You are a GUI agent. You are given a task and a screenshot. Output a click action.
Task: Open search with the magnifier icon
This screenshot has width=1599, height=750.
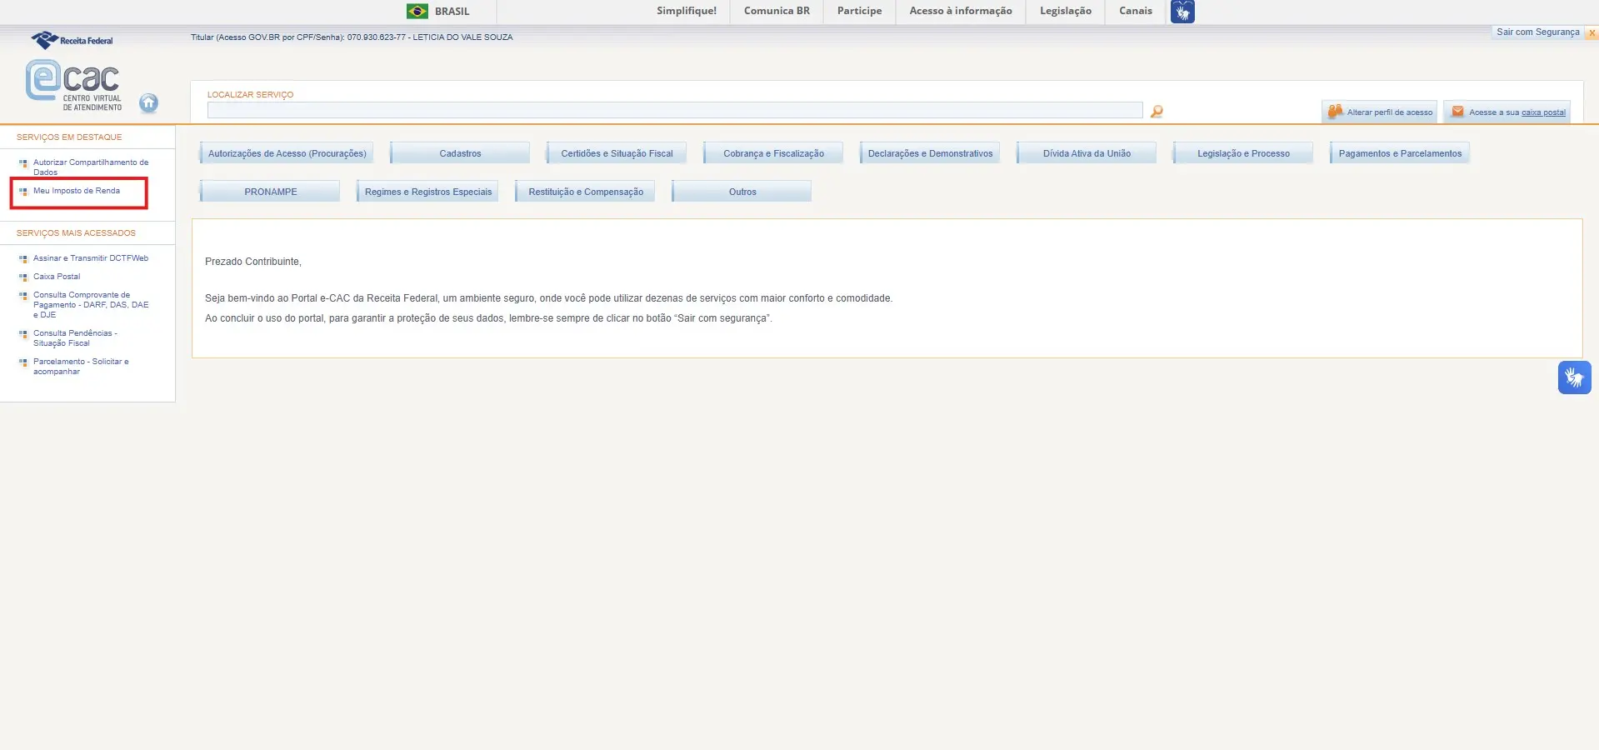1155,110
